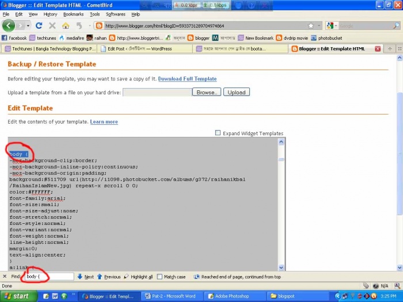The image size is (403, 302).
Task: Switch to the boota... tab
Action: [x=240, y=48]
